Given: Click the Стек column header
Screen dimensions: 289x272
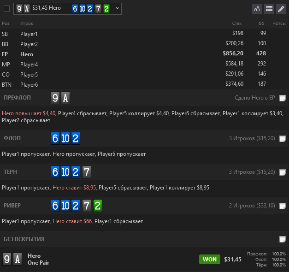Looking at the screenshot, I should tap(237, 24).
